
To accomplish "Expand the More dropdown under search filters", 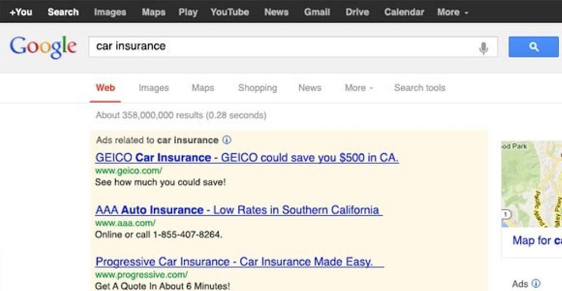I will point(359,88).
